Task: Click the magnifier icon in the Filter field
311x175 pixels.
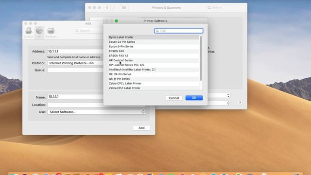Action: (x=157, y=31)
